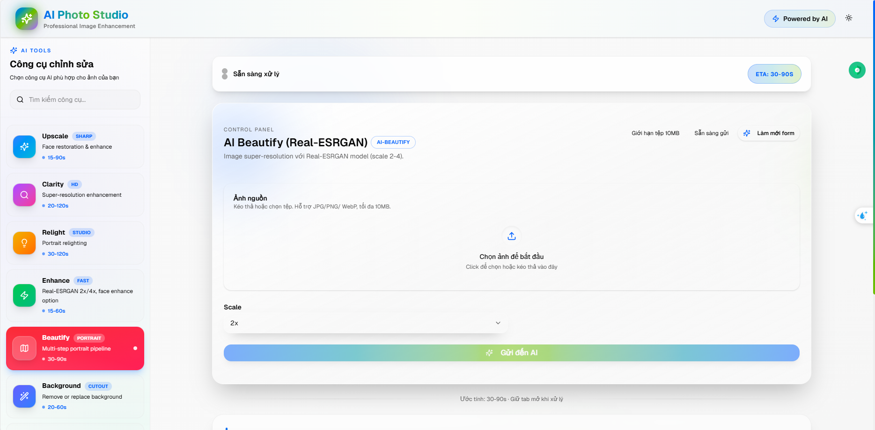Click the sparkle icon on Làm mới form
Viewport: 875px width, 430px height.
point(746,133)
